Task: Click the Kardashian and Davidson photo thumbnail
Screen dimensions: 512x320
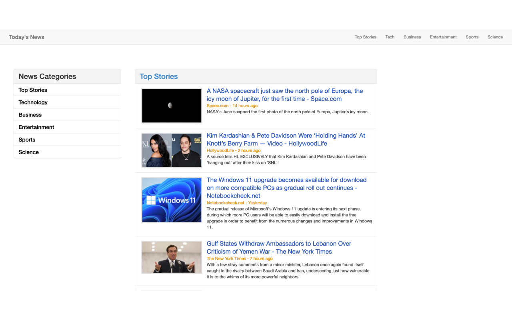Action: pyautogui.click(x=172, y=150)
